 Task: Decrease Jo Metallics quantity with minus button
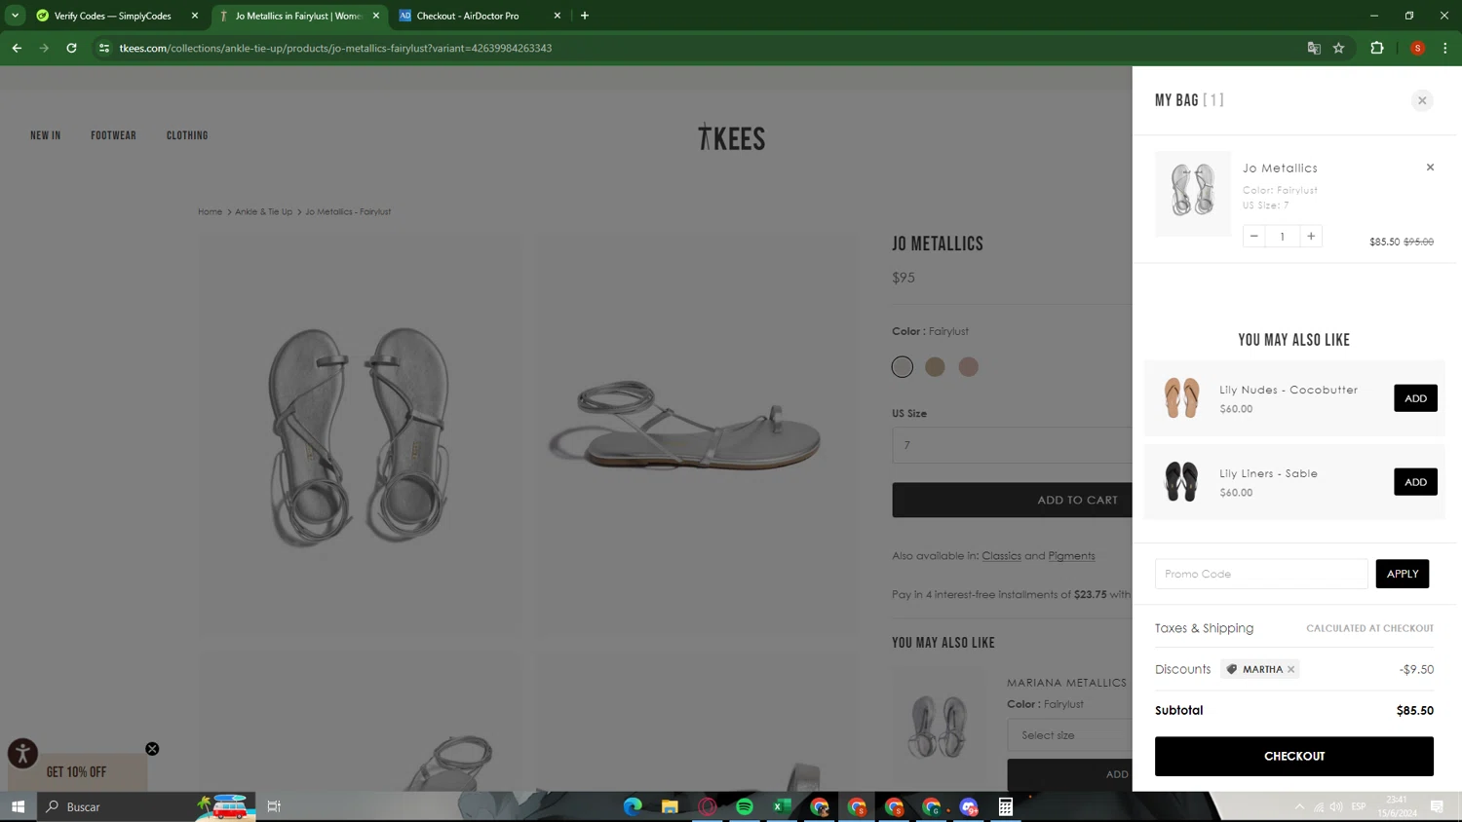point(1254,236)
